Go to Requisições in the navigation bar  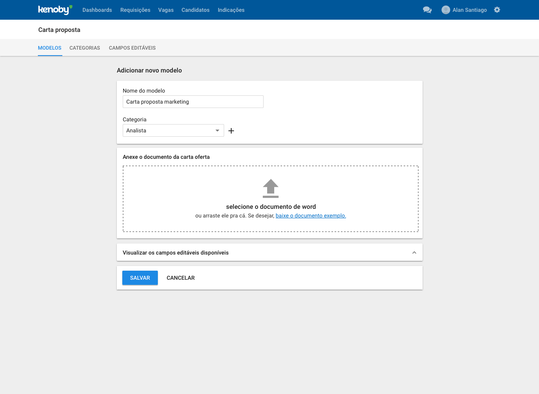[x=135, y=10]
